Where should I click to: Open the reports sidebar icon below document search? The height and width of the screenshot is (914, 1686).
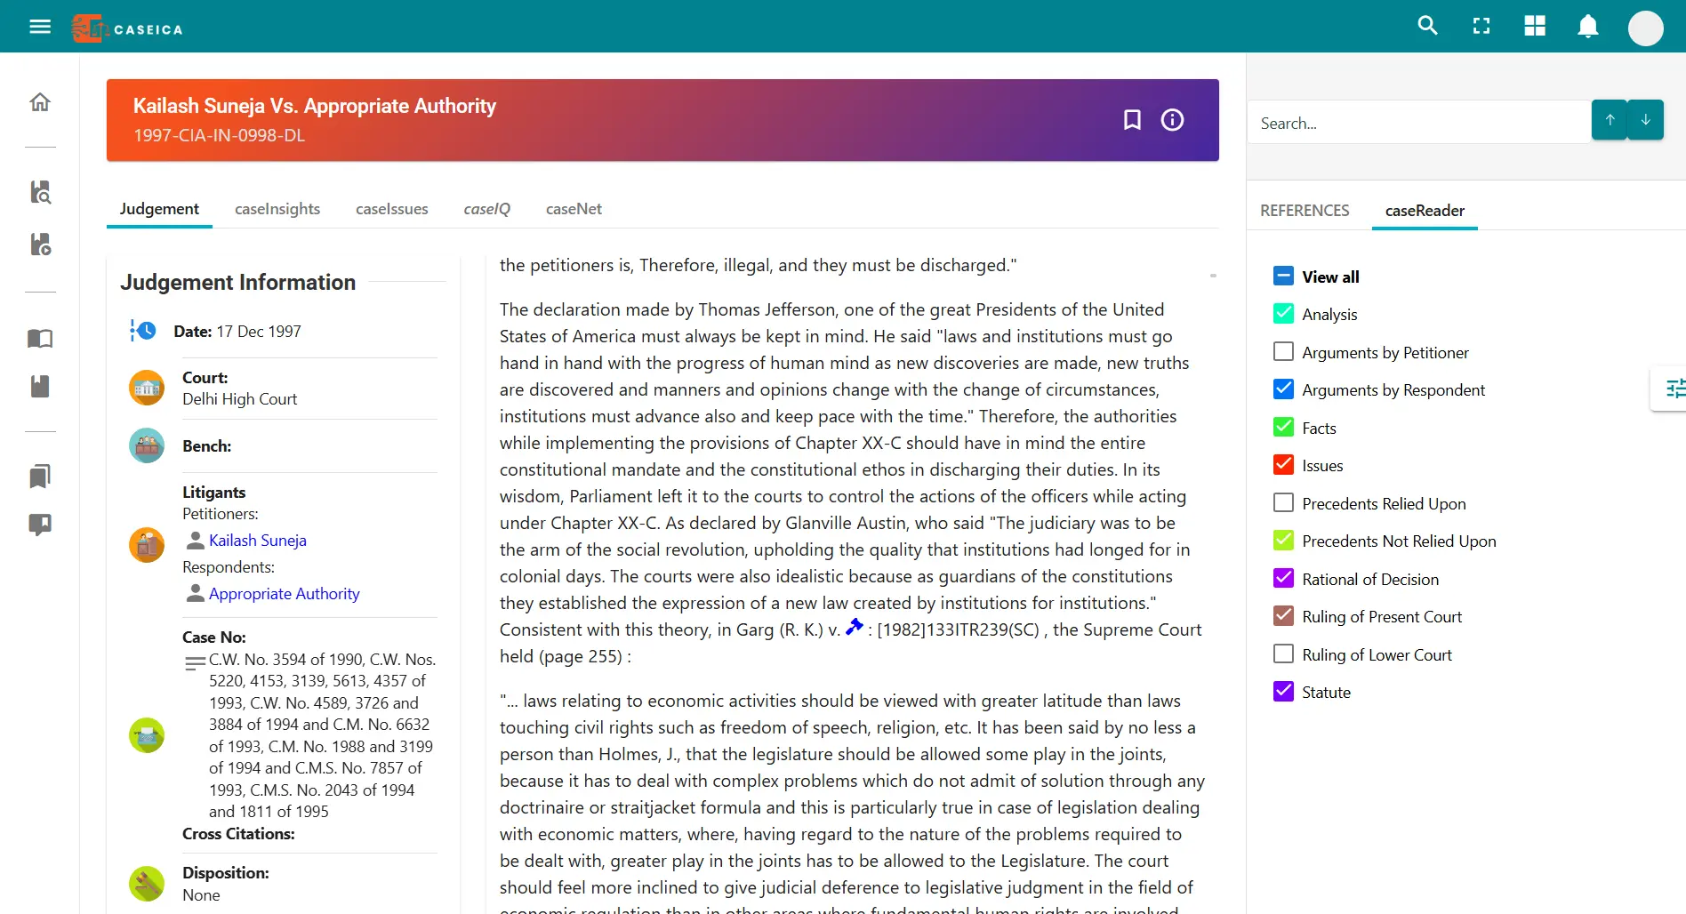40,245
